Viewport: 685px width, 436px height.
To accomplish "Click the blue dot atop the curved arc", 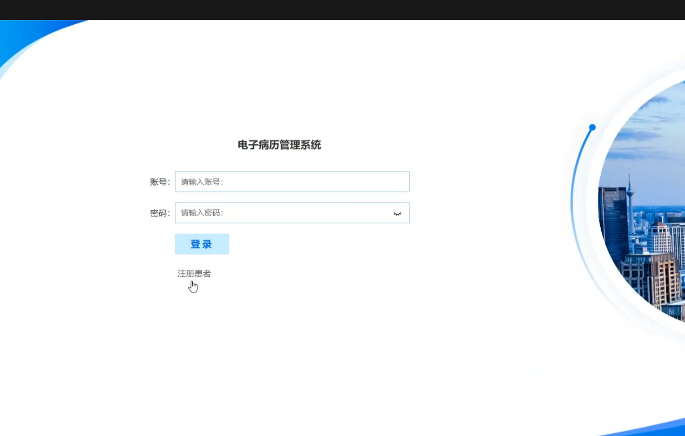I will click(x=592, y=127).
